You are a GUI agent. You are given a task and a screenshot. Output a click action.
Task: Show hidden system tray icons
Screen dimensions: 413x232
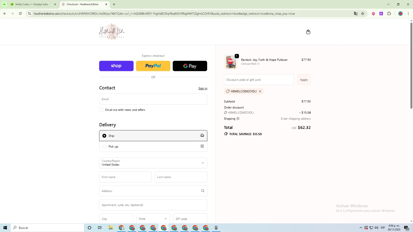[x=361, y=228]
